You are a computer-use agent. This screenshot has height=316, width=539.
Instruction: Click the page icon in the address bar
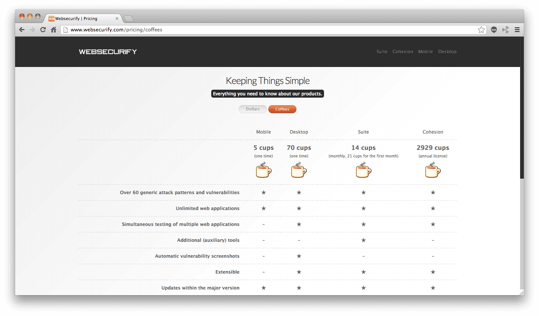[x=65, y=30]
